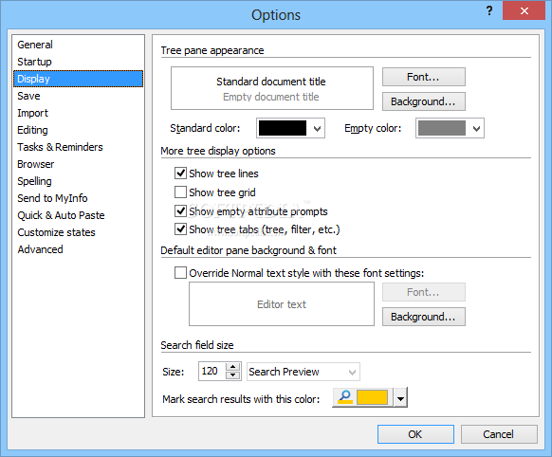Open Customize states category
The image size is (552, 457).
point(78,232)
